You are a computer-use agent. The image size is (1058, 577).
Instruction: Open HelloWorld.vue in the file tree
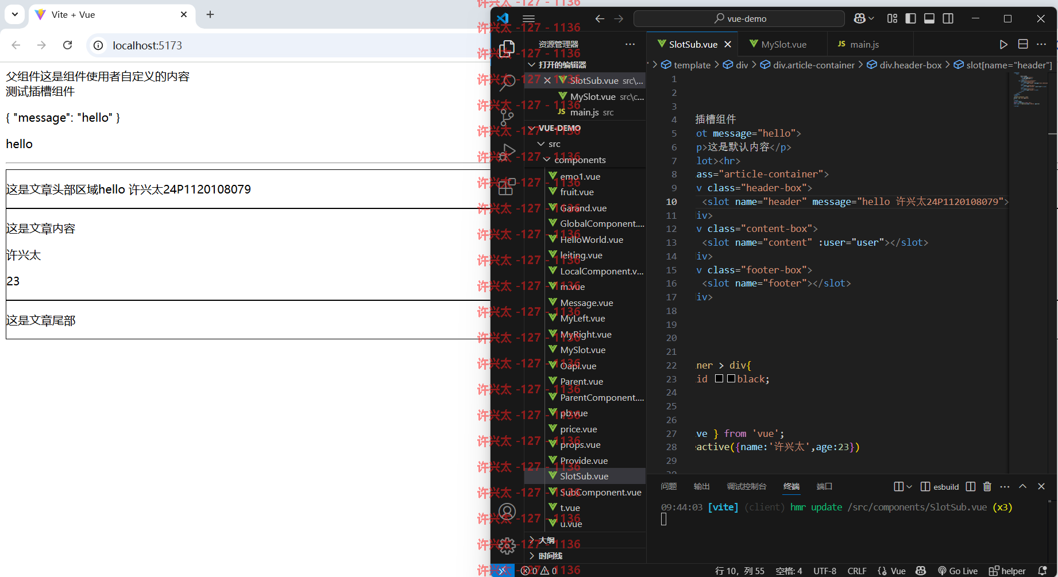coord(585,239)
